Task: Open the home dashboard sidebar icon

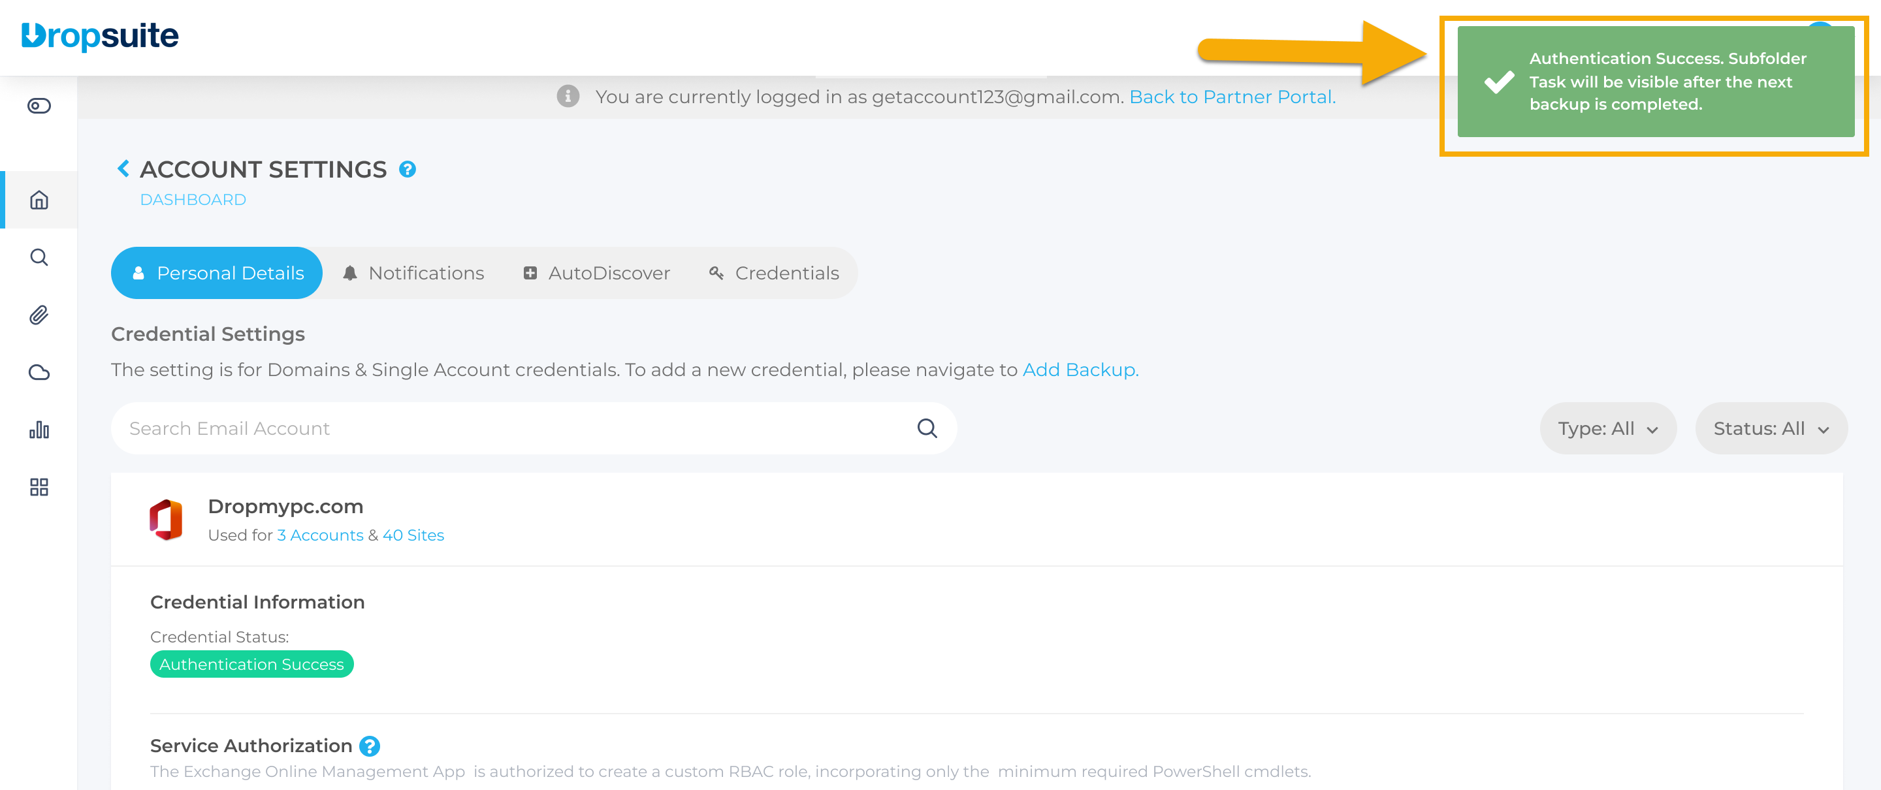Action: coord(39,200)
